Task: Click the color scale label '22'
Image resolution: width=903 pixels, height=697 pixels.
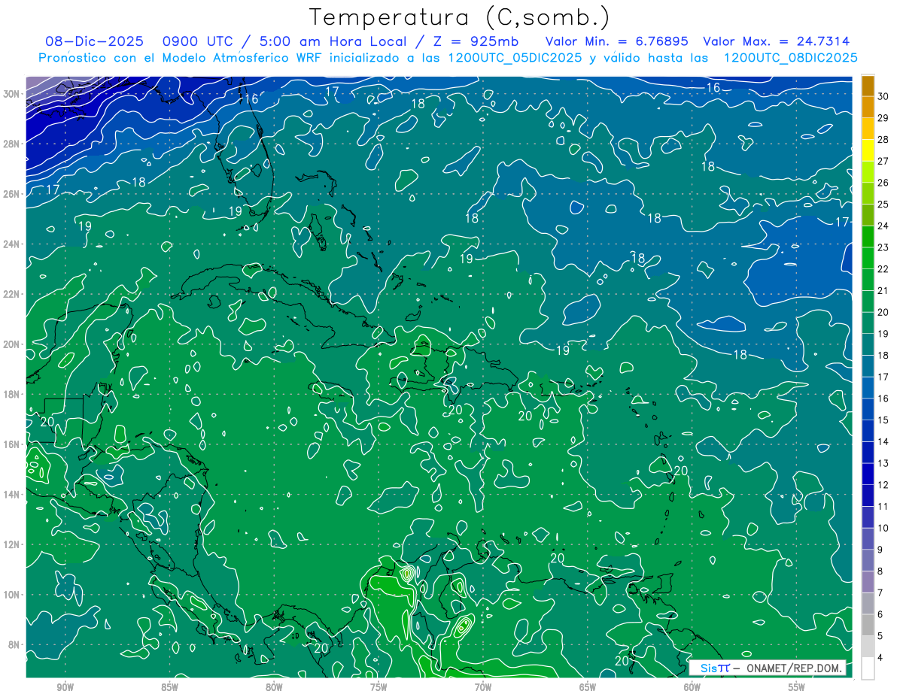Action: (x=883, y=269)
